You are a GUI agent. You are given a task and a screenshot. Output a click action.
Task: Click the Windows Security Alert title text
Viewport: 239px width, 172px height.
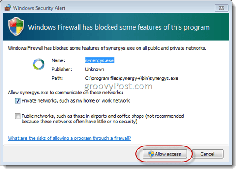(x=39, y=8)
